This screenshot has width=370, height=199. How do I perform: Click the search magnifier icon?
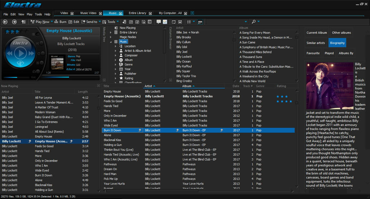coord(254,22)
